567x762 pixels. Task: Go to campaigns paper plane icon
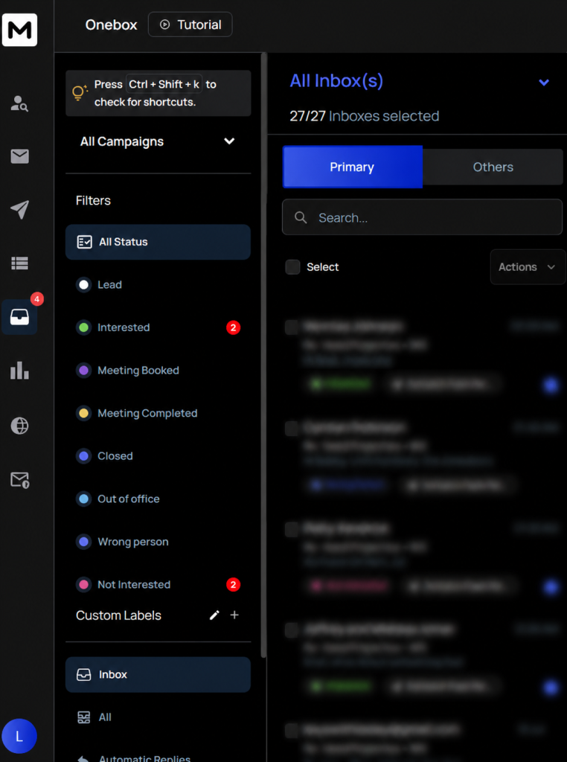[19, 209]
